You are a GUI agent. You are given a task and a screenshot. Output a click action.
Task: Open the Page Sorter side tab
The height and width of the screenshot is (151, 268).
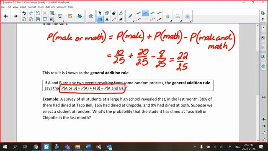263,29
